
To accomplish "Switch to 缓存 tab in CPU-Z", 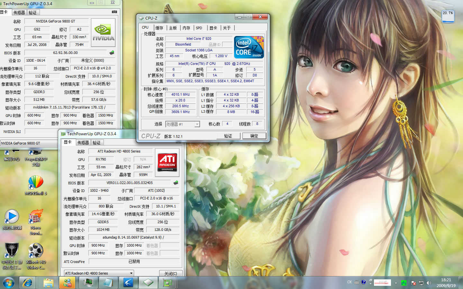I will (159, 28).
